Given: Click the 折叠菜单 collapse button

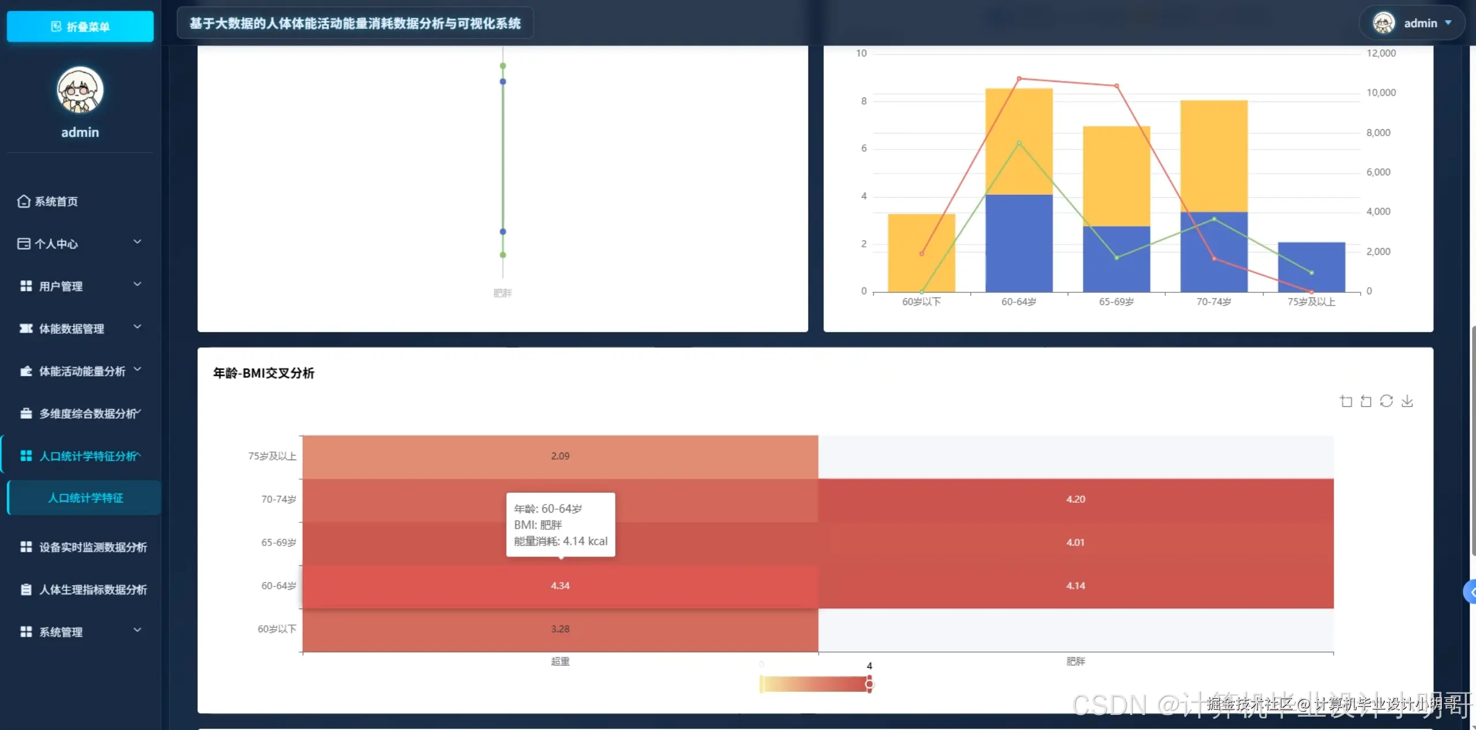Looking at the screenshot, I should tap(80, 27).
